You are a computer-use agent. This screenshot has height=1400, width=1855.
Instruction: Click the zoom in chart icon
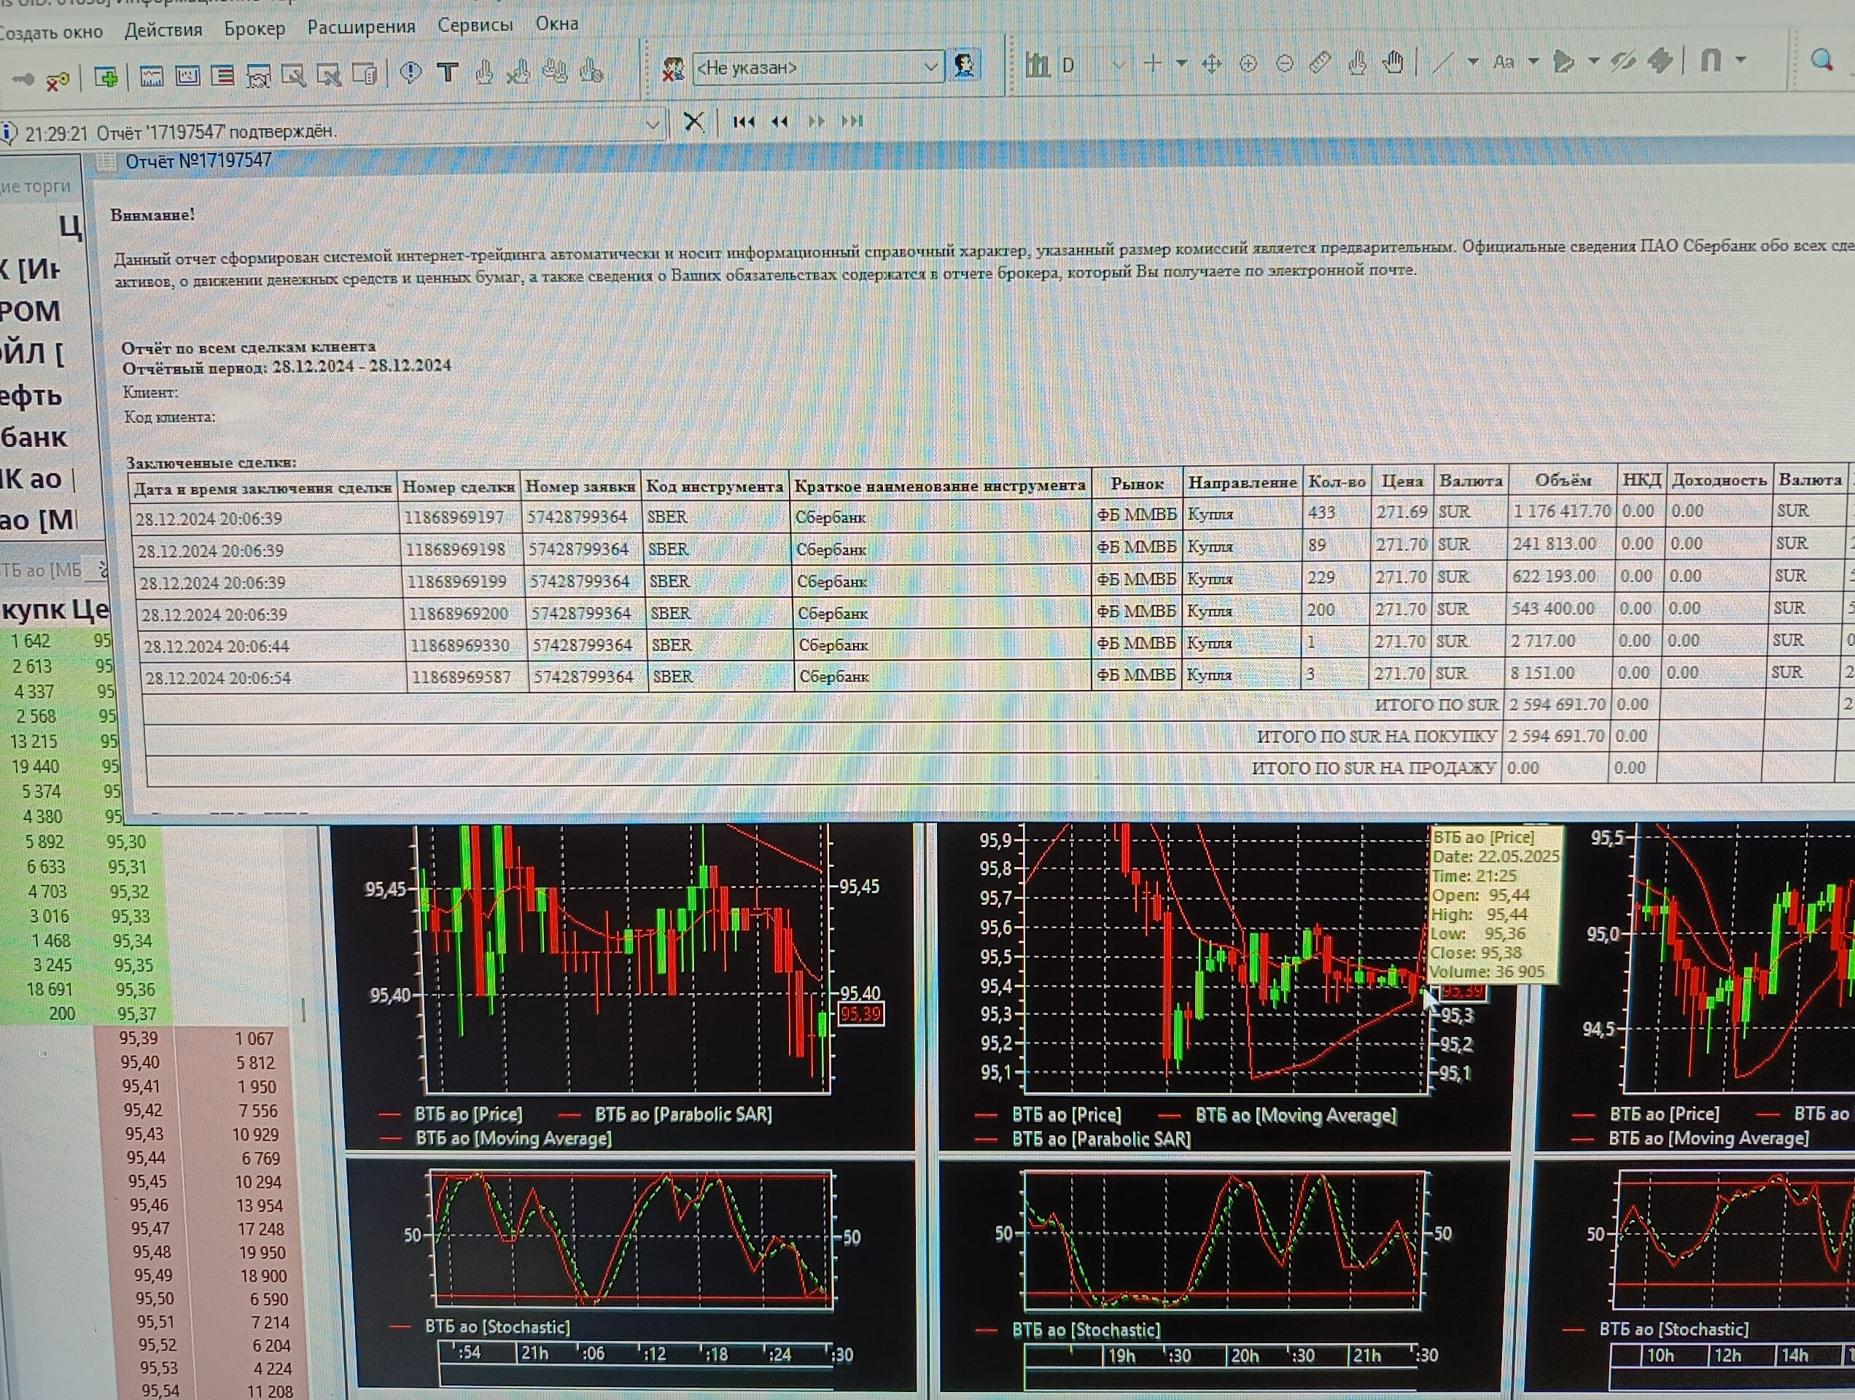tap(1248, 63)
